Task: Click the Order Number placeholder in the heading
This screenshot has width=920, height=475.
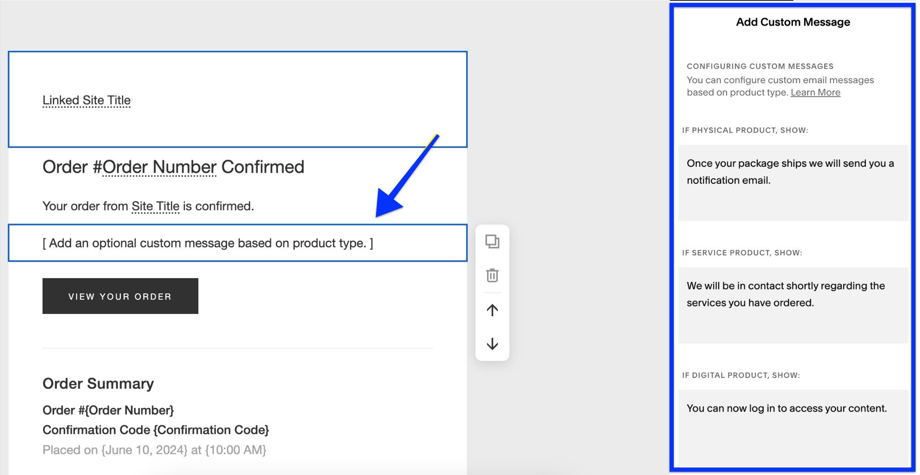Action: click(159, 167)
